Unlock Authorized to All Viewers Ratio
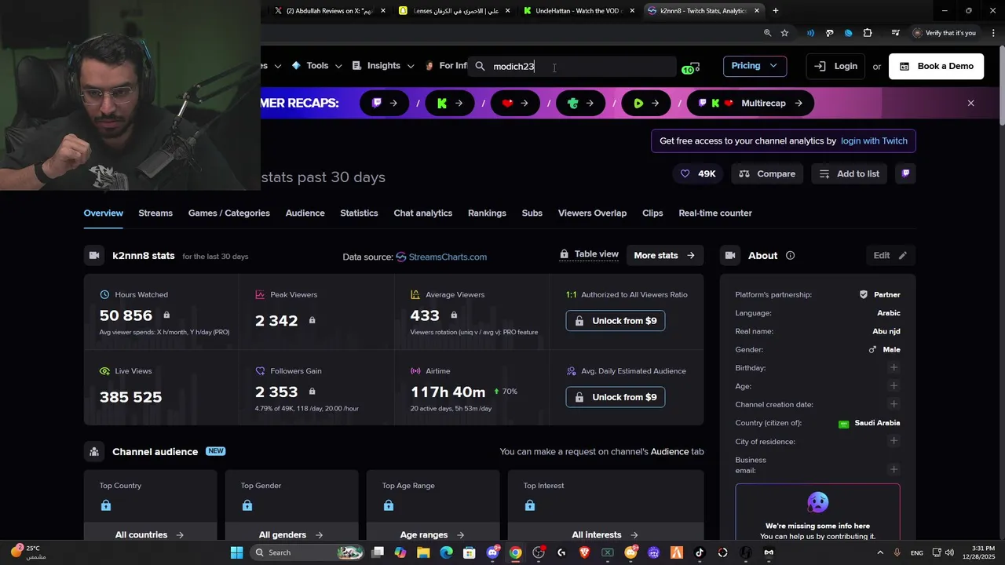 616,321
